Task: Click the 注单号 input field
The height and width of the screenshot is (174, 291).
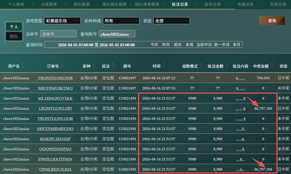Action: click(x=58, y=34)
